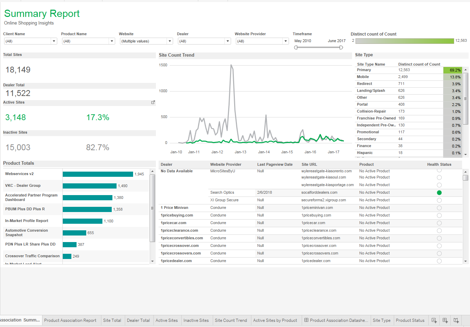470x327 pixels.
Task: Open the Product Name filter dropdown
Action: click(x=88, y=41)
